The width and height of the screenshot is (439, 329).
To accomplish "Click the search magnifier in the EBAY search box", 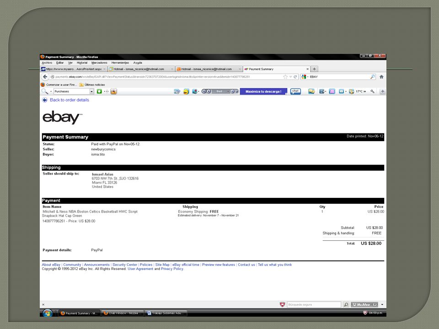I will coord(372,77).
